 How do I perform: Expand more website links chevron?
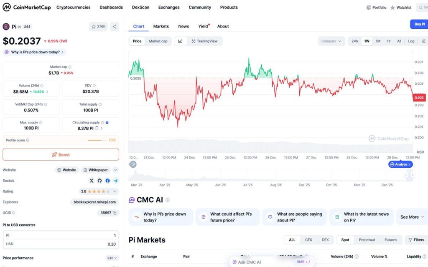click(116, 170)
